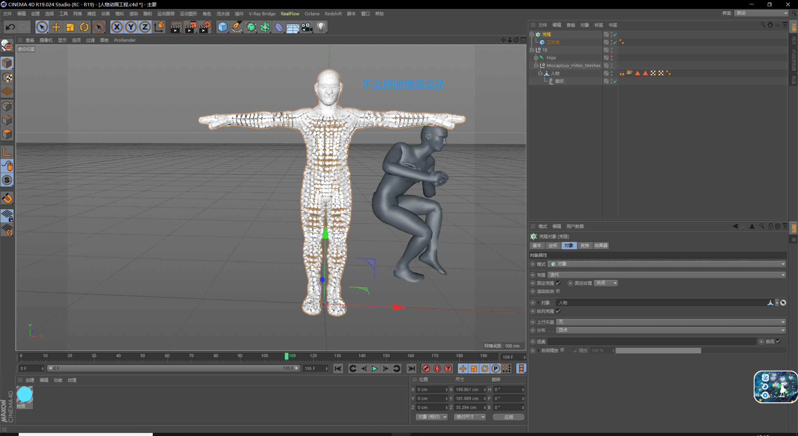The image size is (798, 436).
Task: Select the Live Selection tool
Action: [x=42, y=27]
